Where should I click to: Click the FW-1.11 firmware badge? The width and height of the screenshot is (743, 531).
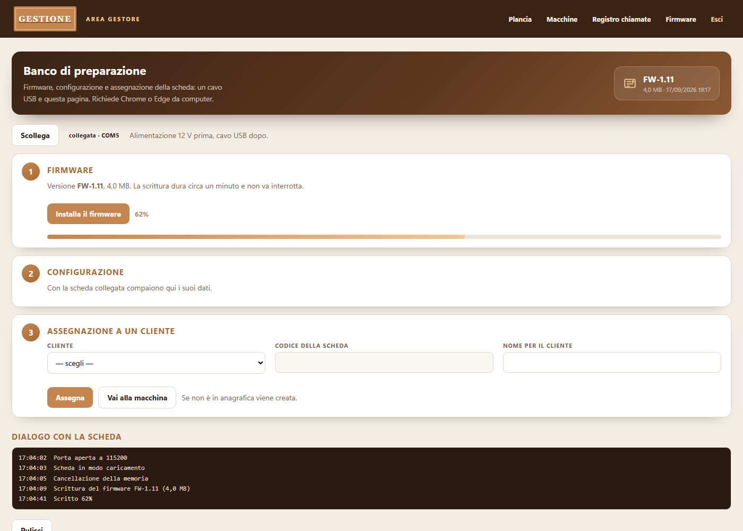click(667, 83)
